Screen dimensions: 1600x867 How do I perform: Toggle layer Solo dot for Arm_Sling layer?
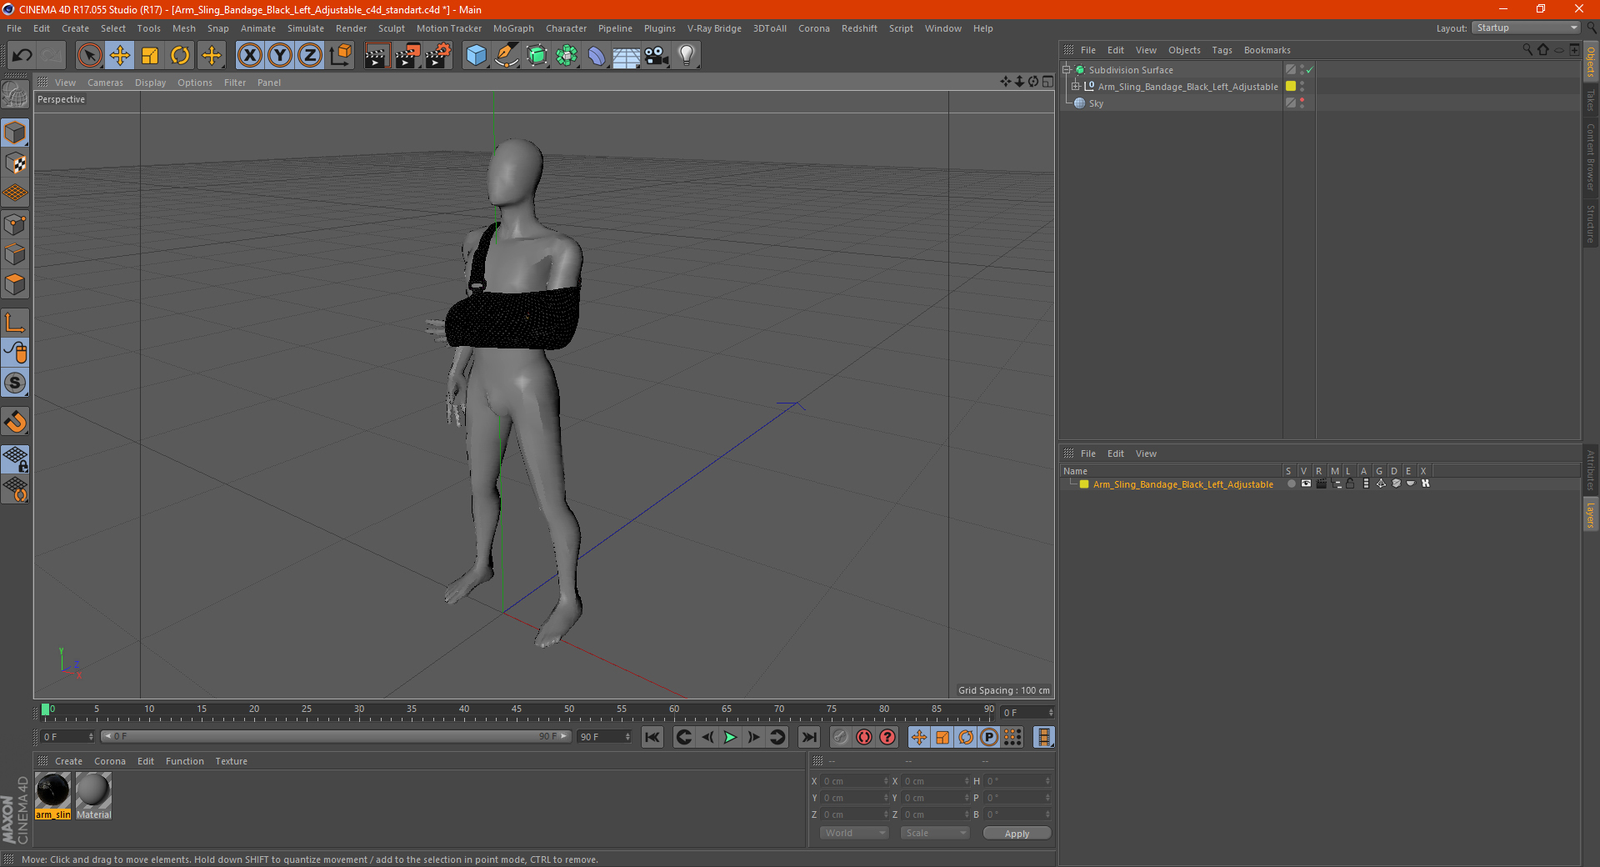pos(1291,484)
